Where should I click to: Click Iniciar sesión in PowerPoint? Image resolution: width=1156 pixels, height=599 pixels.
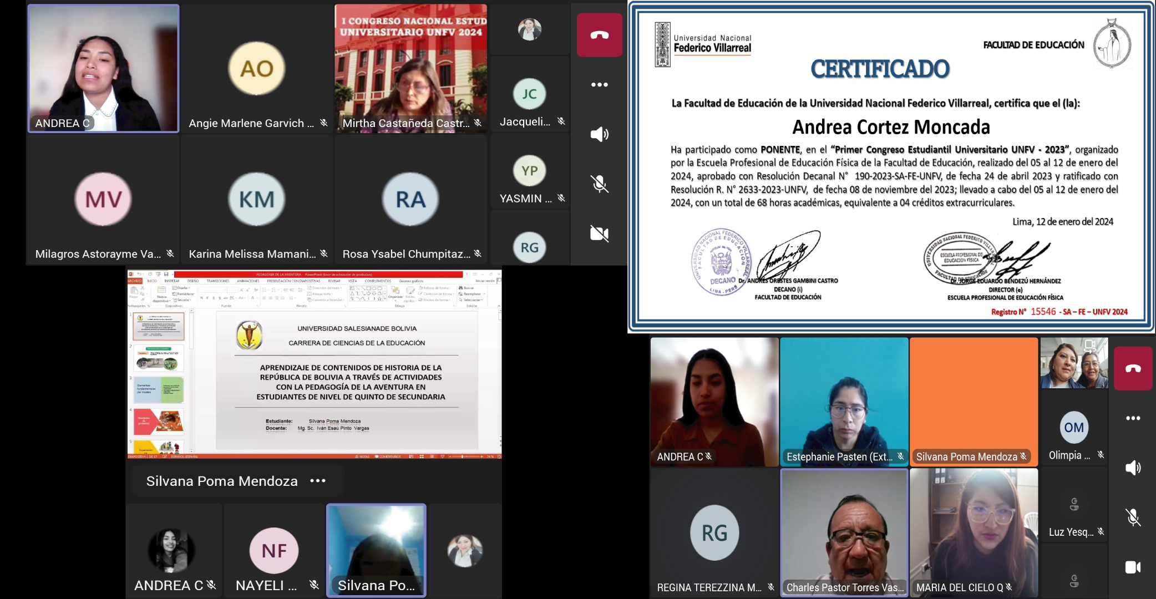485,281
